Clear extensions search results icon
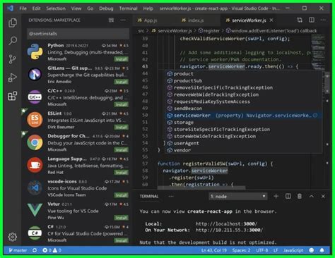335x258 pixels. [x=111, y=20]
